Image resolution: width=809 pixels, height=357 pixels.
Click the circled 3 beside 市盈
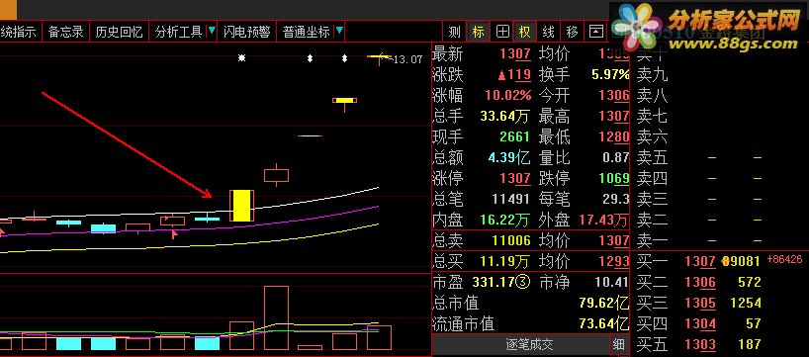tap(523, 282)
